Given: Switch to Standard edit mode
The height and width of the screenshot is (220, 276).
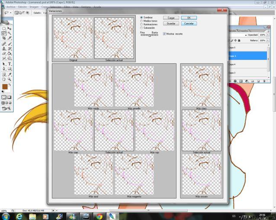Looking at the screenshot, I should click(x=4, y=97).
